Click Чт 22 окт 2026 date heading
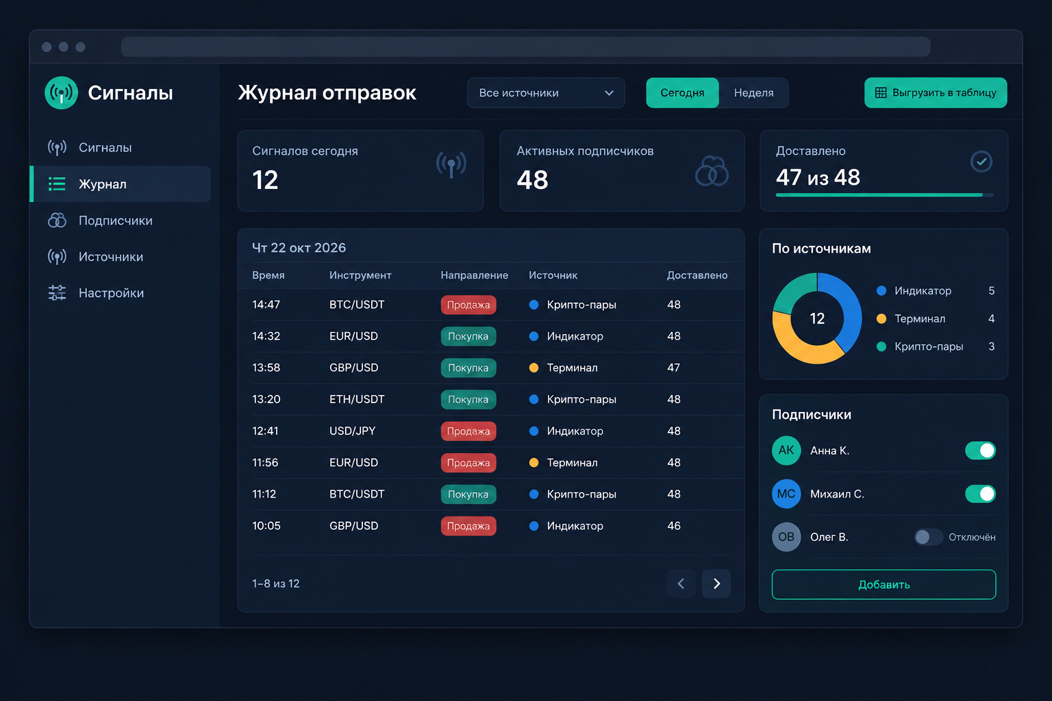Viewport: 1052px width, 701px height. click(x=299, y=248)
